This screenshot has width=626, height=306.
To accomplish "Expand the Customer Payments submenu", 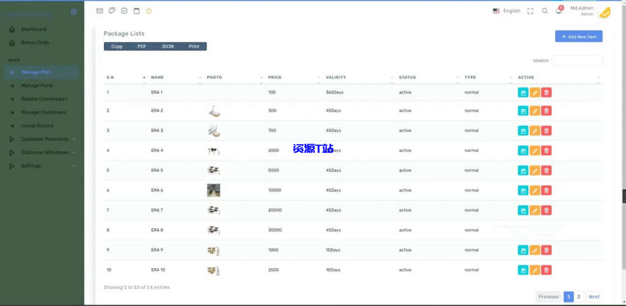I will click(x=44, y=139).
